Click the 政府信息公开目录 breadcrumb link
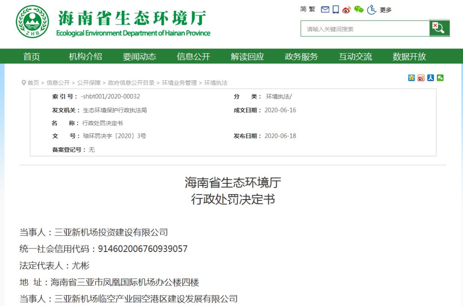Screen dimensions: 463x306 coord(131,83)
